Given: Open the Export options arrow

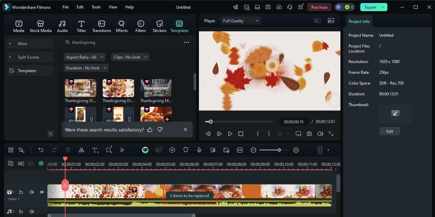Looking at the screenshot, I should coord(383,7).
